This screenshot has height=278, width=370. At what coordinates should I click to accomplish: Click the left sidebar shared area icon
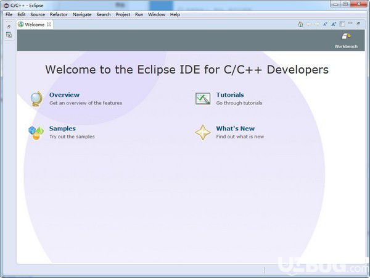point(9,35)
